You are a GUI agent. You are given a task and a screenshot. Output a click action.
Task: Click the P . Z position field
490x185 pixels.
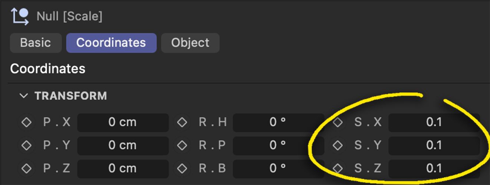(x=123, y=168)
